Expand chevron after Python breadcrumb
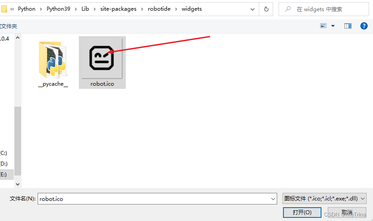 (x=41, y=9)
